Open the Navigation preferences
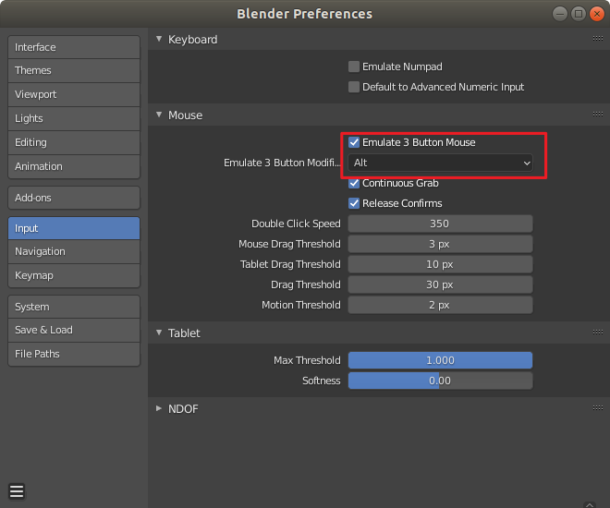 click(74, 252)
